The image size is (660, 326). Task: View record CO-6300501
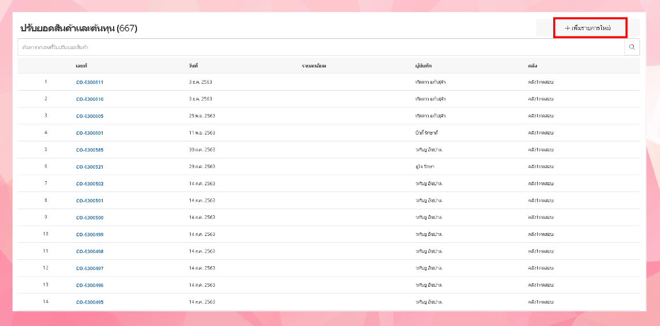coord(90,201)
